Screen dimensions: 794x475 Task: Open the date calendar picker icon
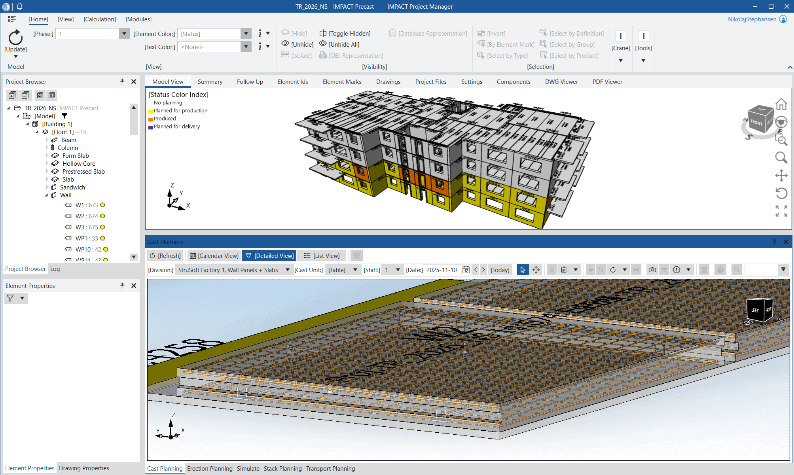[x=466, y=270]
